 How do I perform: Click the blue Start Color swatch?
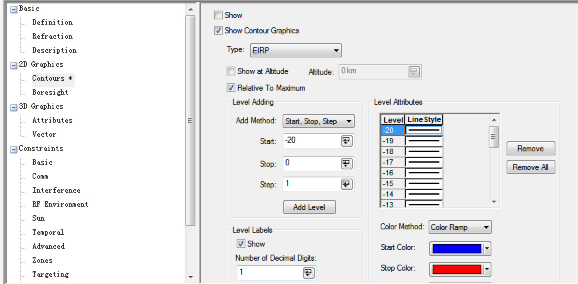[457, 249]
